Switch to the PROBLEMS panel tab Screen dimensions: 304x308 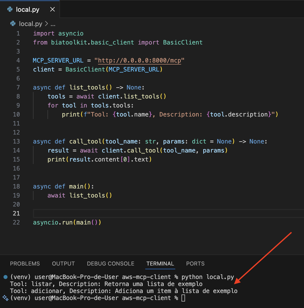pyautogui.click(x=25, y=263)
